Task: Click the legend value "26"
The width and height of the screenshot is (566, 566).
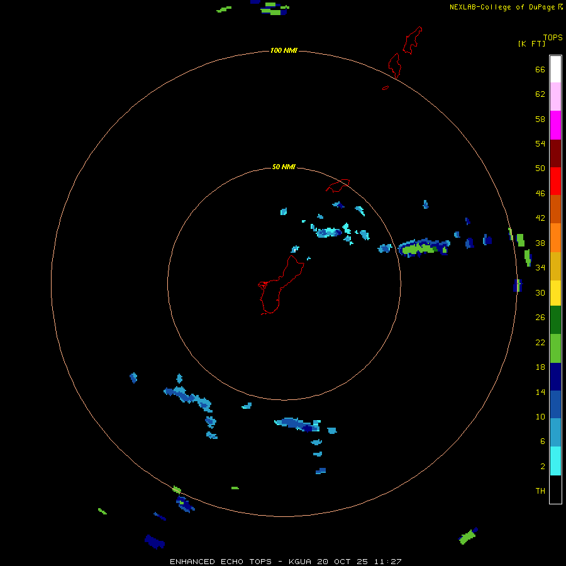Action: 540,318
